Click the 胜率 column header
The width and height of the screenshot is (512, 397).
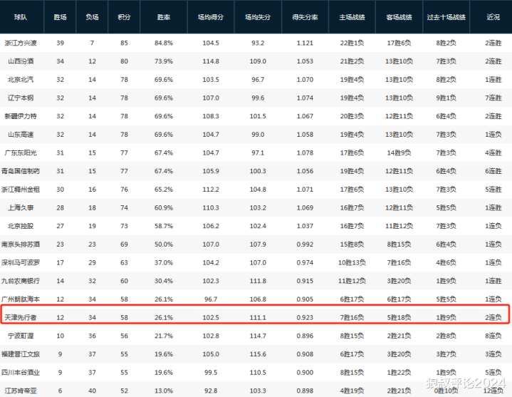click(164, 17)
